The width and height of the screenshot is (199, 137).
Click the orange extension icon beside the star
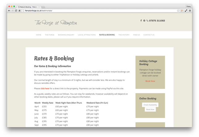pos(182,11)
